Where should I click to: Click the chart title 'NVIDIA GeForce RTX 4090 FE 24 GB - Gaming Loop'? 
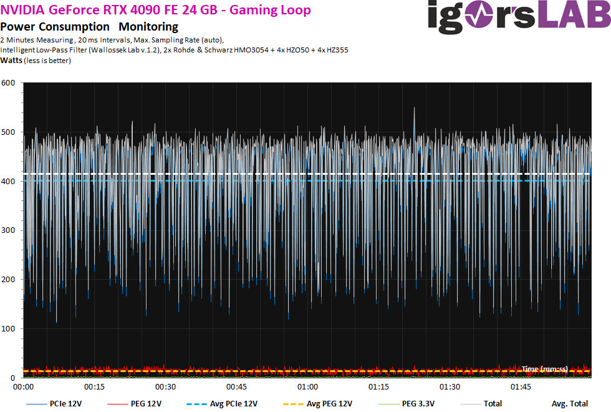(155, 10)
